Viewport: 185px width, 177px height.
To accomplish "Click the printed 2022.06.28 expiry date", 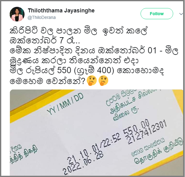I will pyautogui.click(x=83, y=162).
